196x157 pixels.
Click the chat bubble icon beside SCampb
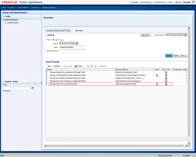(x=193, y=2)
